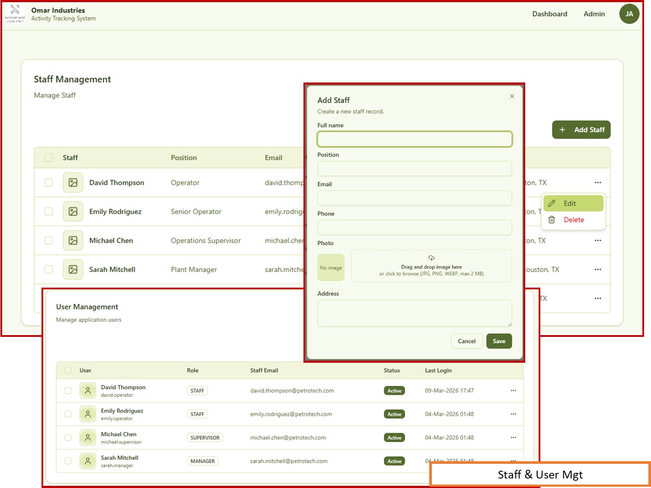Check the box for Michael Chen staff row
Viewport: 651px width, 488px height.
coord(49,241)
